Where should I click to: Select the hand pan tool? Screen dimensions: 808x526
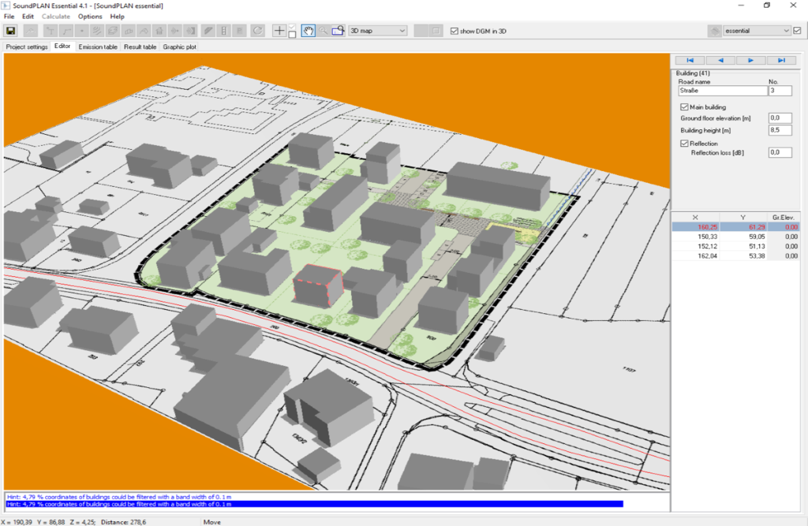309,31
